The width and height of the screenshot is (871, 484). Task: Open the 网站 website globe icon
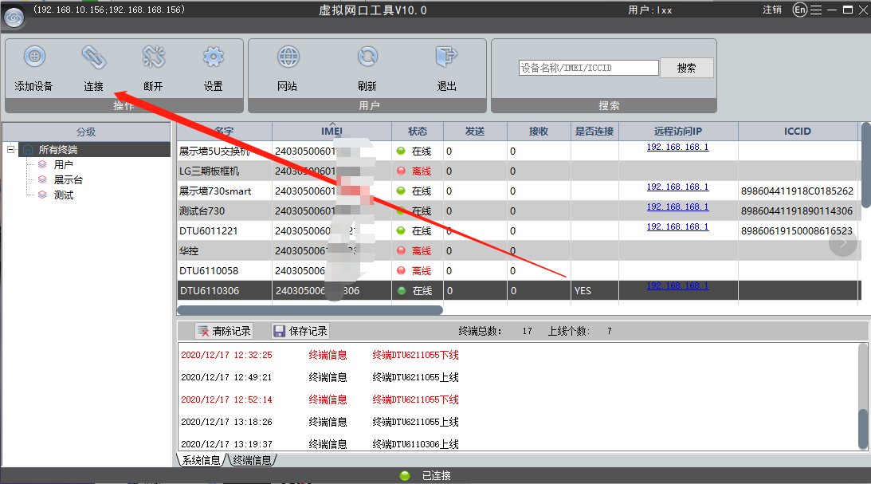[x=288, y=57]
